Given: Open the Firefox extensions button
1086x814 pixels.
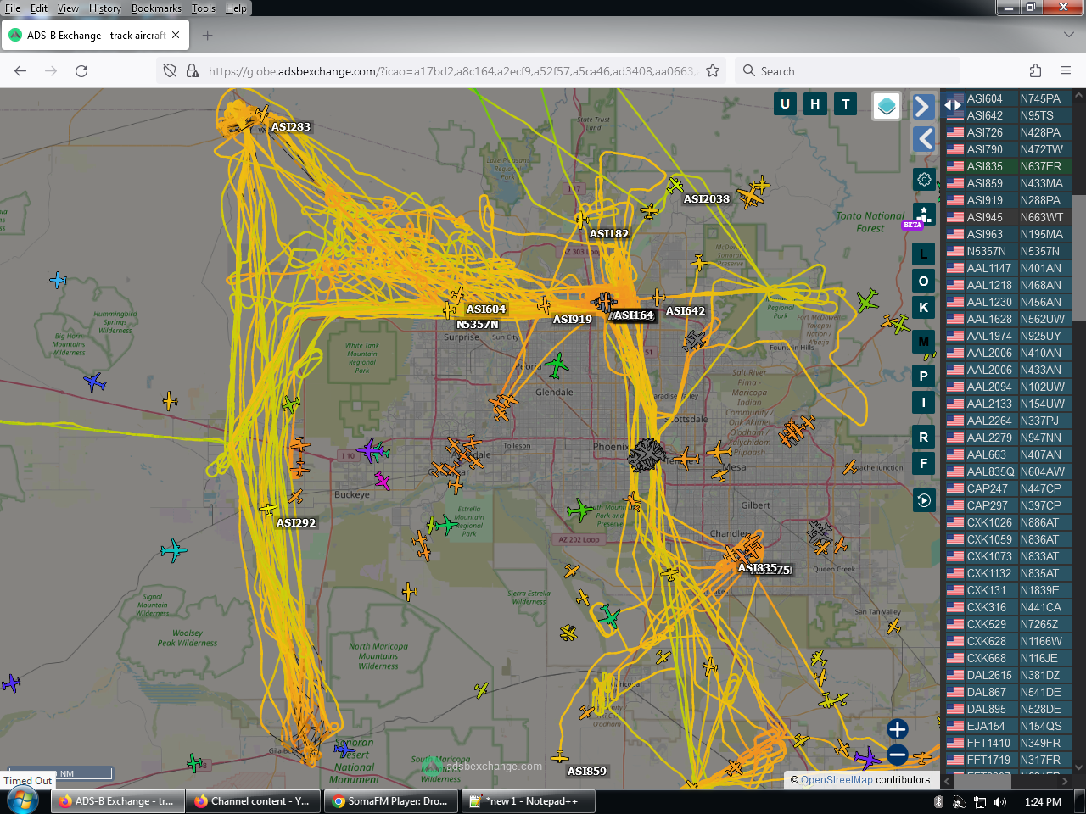Looking at the screenshot, I should tap(1035, 71).
